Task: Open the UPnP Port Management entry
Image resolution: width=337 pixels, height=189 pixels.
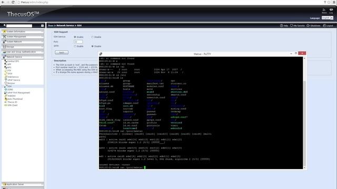Action: coord(18,92)
